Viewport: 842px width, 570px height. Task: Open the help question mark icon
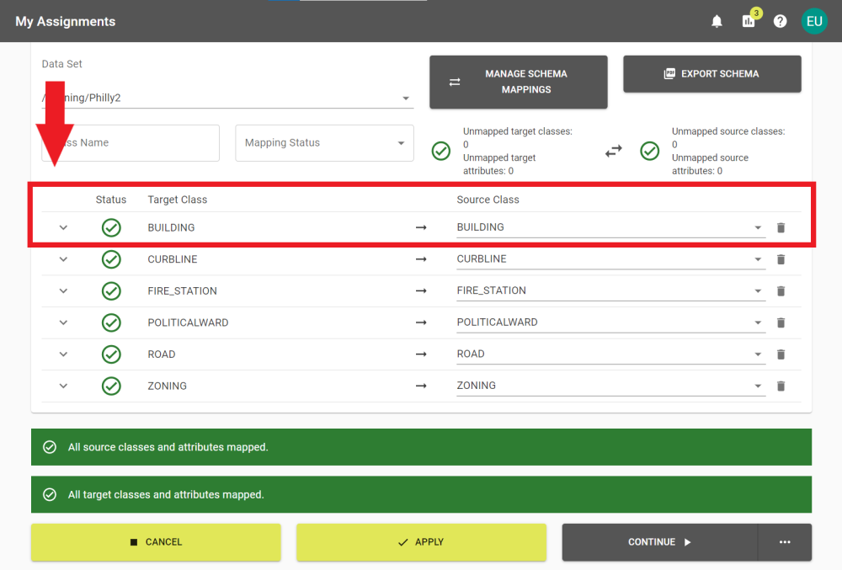pos(780,21)
